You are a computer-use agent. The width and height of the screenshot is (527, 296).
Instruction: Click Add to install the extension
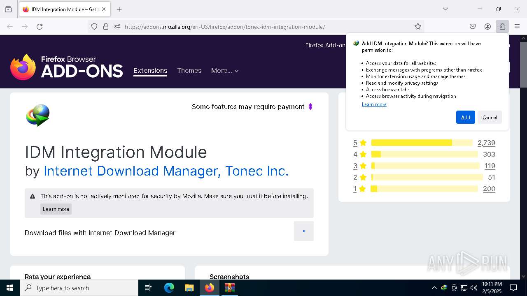(x=466, y=117)
